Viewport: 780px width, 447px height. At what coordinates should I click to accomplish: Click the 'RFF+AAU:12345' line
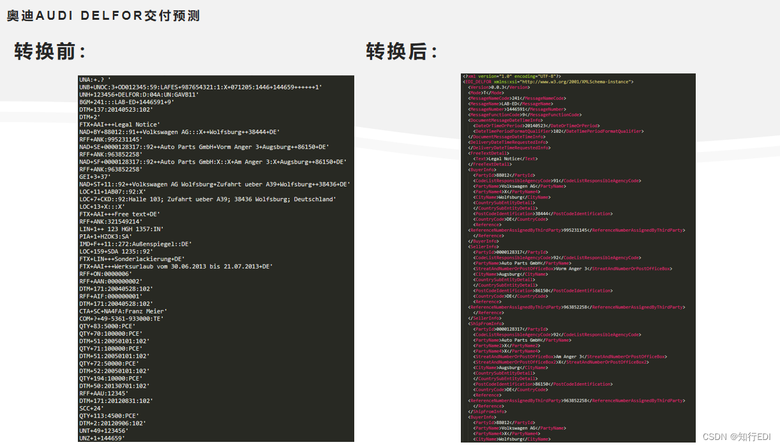tap(102, 393)
